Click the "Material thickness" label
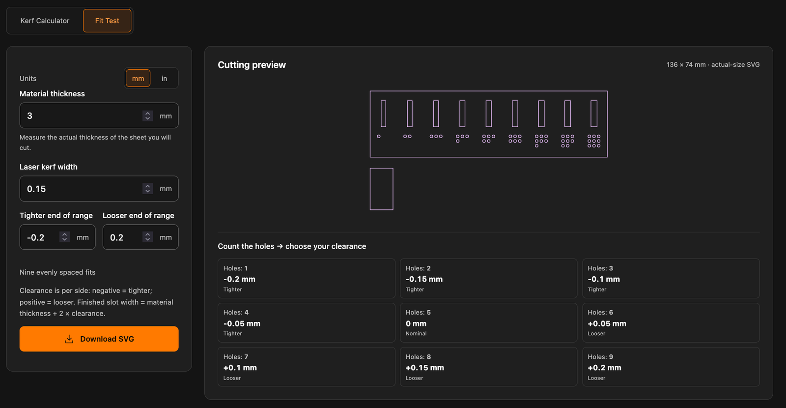Image resolution: width=786 pixels, height=408 pixels. (x=52, y=94)
